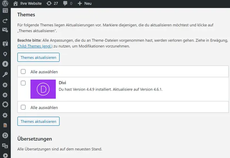Click the purple Divi theme thumbnail
Screen dimensions: 230x158
[x=43, y=89]
